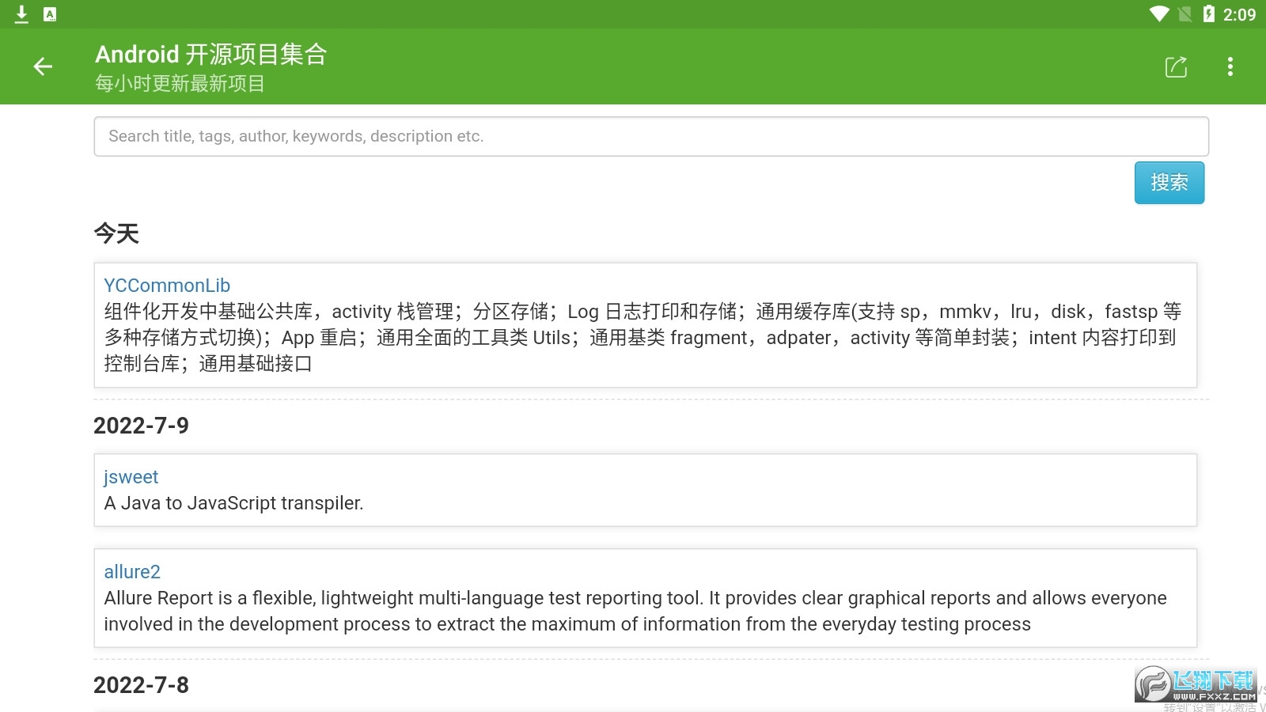Open the YCCommonLib project link
The width and height of the screenshot is (1266, 712).
[167, 286]
